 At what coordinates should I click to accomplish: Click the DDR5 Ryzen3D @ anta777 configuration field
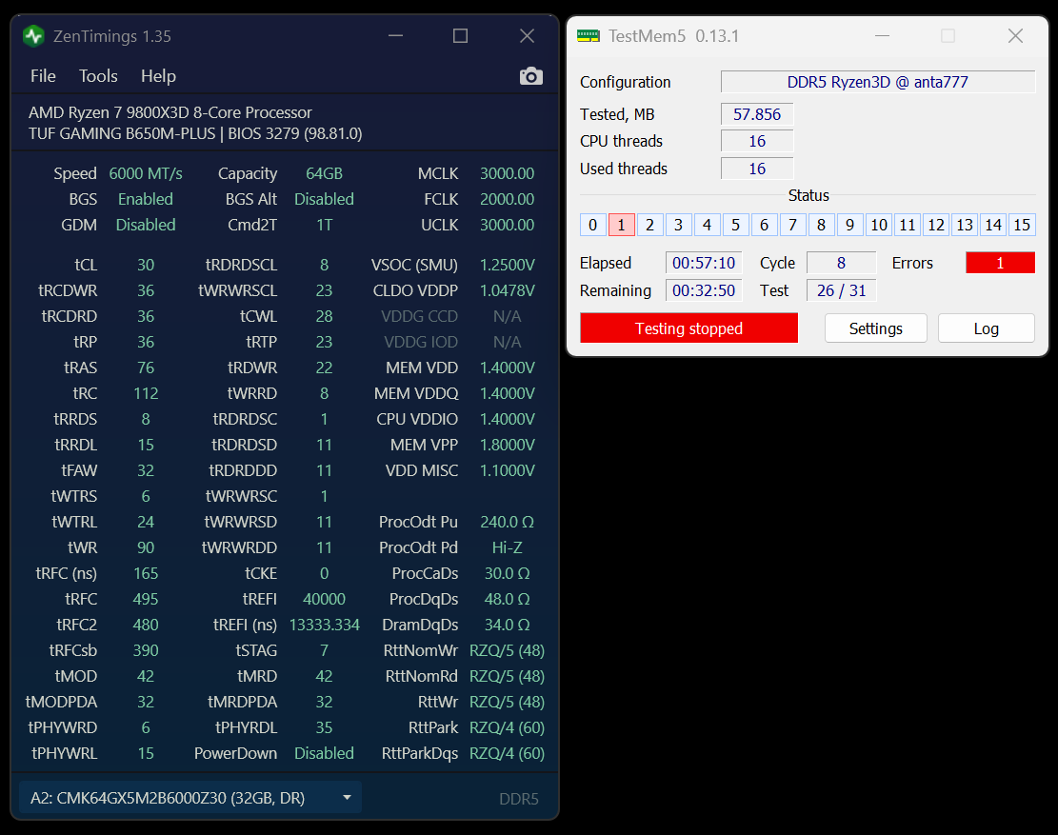(x=878, y=82)
